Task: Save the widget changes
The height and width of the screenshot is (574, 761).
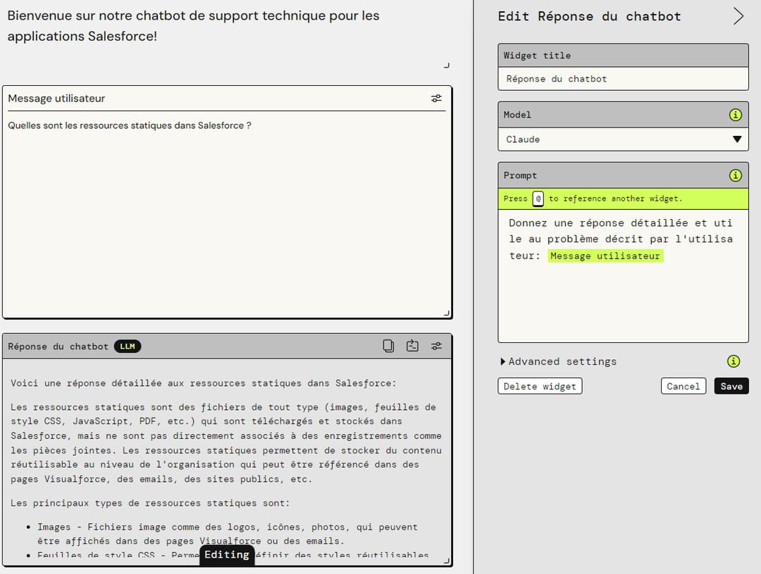Action: point(731,386)
